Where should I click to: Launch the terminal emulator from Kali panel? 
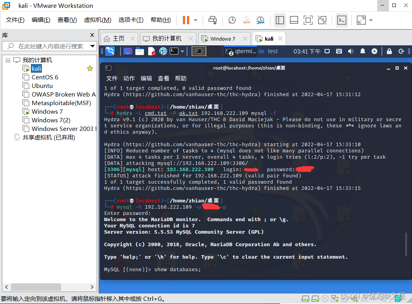pos(174,51)
